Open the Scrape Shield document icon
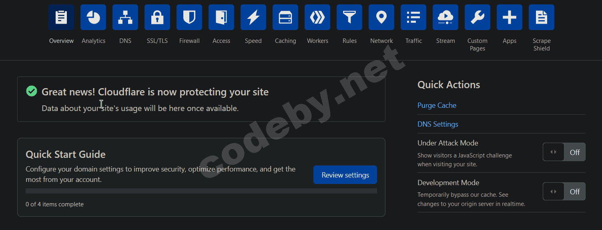 [x=542, y=17]
